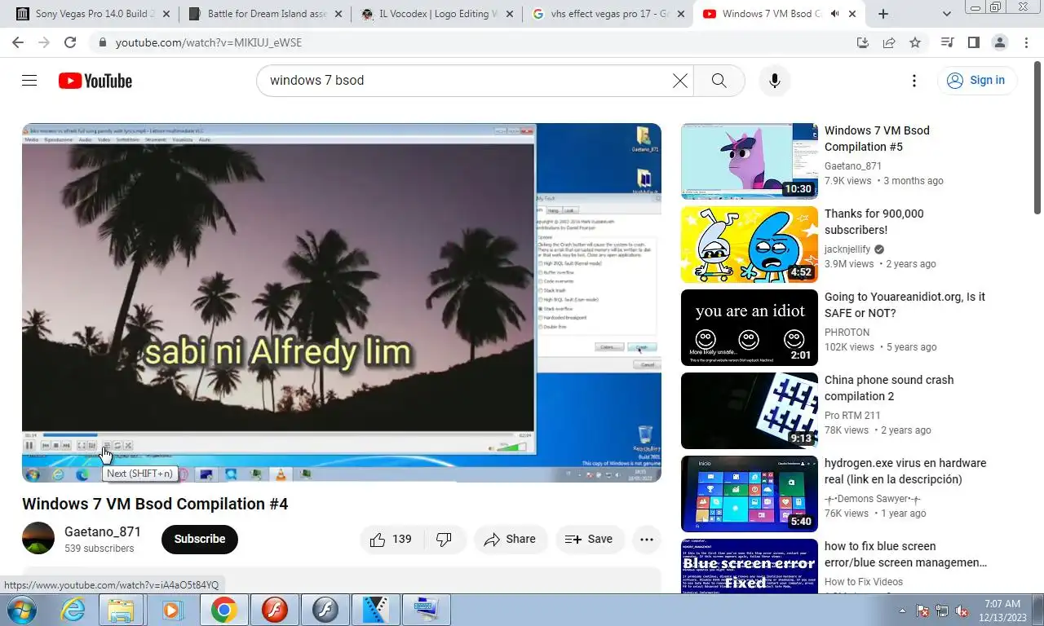Screen dimensions: 1044x626
Task: Expand the Chrome tab search dropdown
Action: tap(947, 14)
